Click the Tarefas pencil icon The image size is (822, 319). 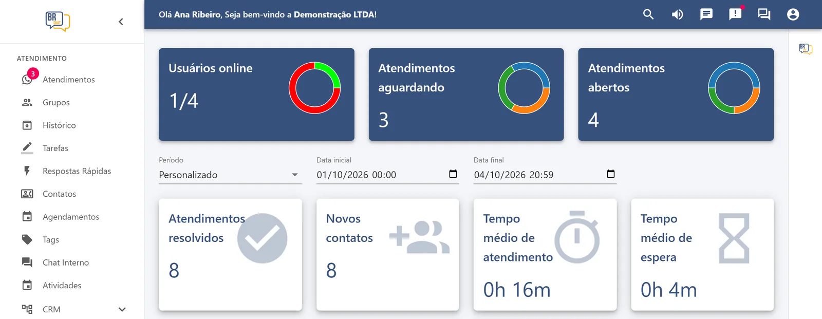click(27, 148)
